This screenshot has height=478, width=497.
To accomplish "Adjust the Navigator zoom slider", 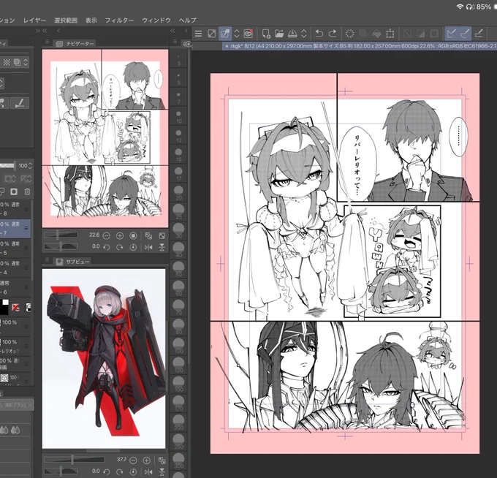I will click(x=61, y=235).
